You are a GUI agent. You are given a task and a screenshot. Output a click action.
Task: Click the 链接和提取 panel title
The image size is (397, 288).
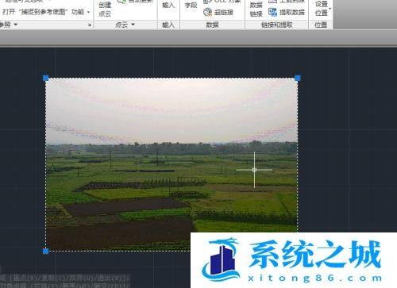click(x=276, y=25)
